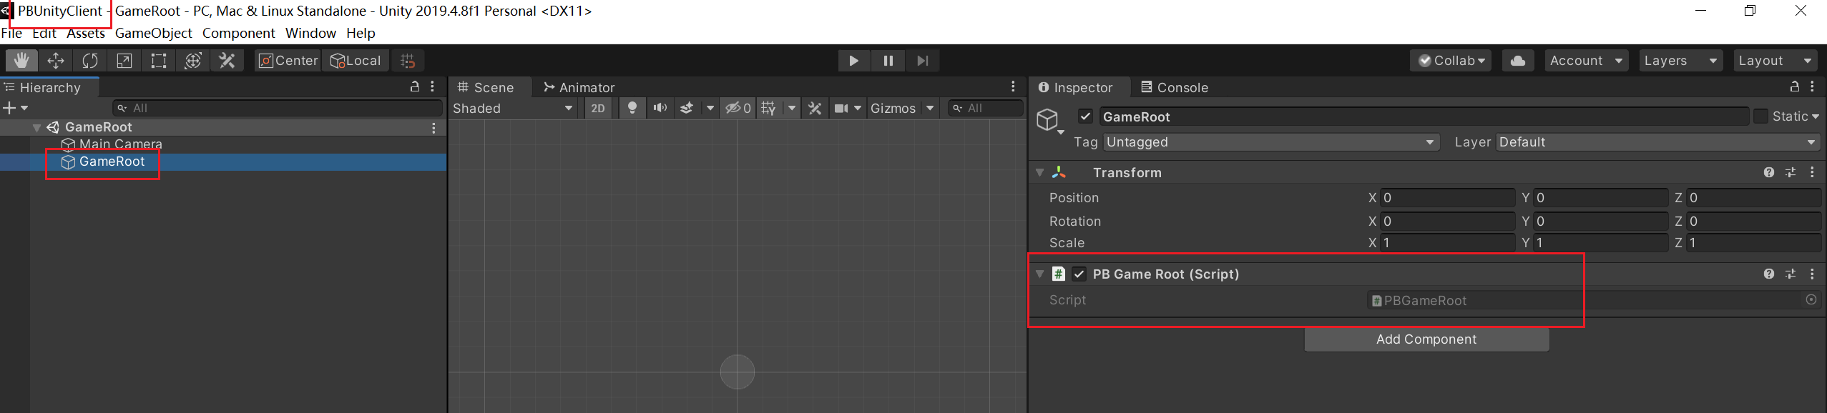Open the Shaded draw mode dropdown
Screen dimensions: 1827x413
click(x=513, y=108)
